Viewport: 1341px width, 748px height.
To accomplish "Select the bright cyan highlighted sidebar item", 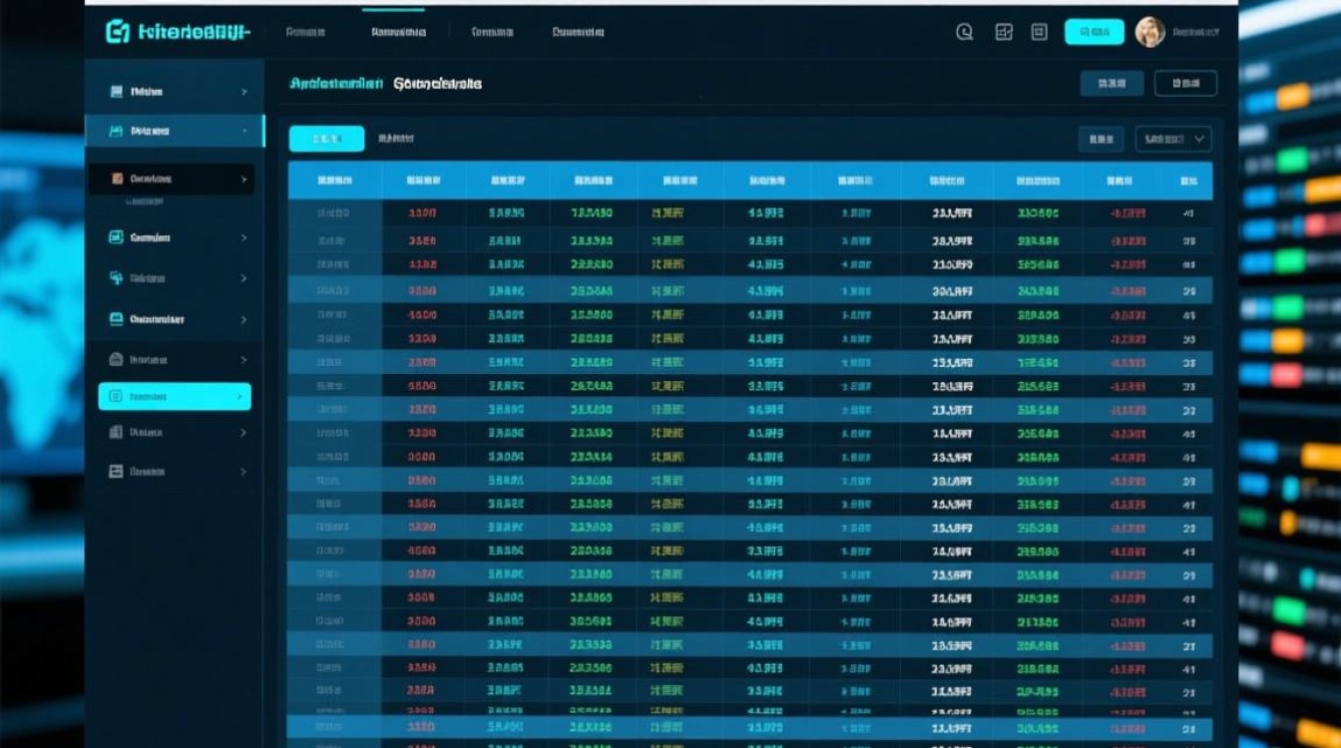I will pyautogui.click(x=175, y=397).
